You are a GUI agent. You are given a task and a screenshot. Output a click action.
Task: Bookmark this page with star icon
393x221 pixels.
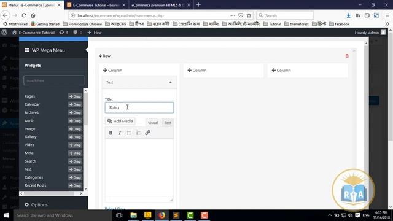[249, 15]
